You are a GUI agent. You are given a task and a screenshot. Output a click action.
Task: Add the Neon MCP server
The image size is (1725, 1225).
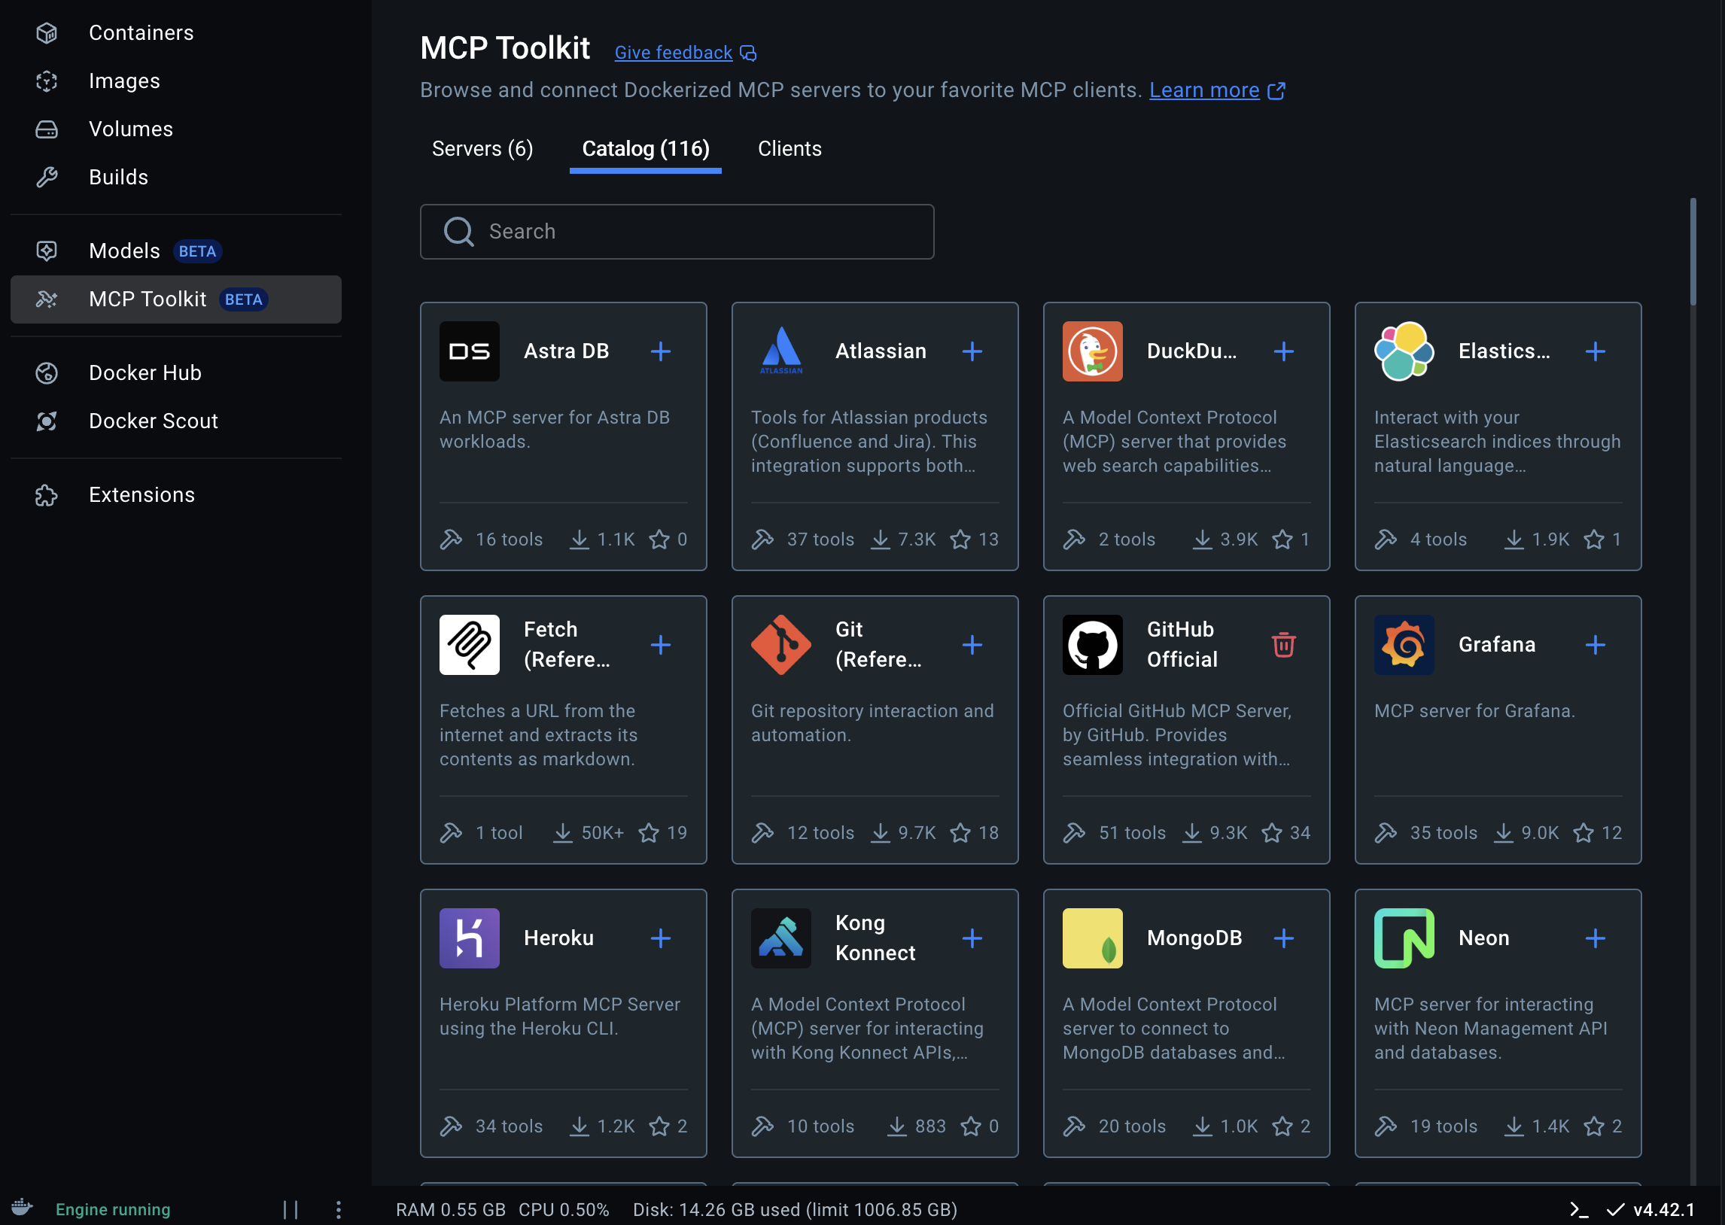(x=1595, y=938)
